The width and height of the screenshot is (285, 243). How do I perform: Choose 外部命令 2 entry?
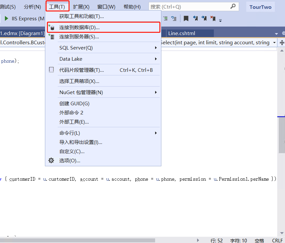point(103,113)
